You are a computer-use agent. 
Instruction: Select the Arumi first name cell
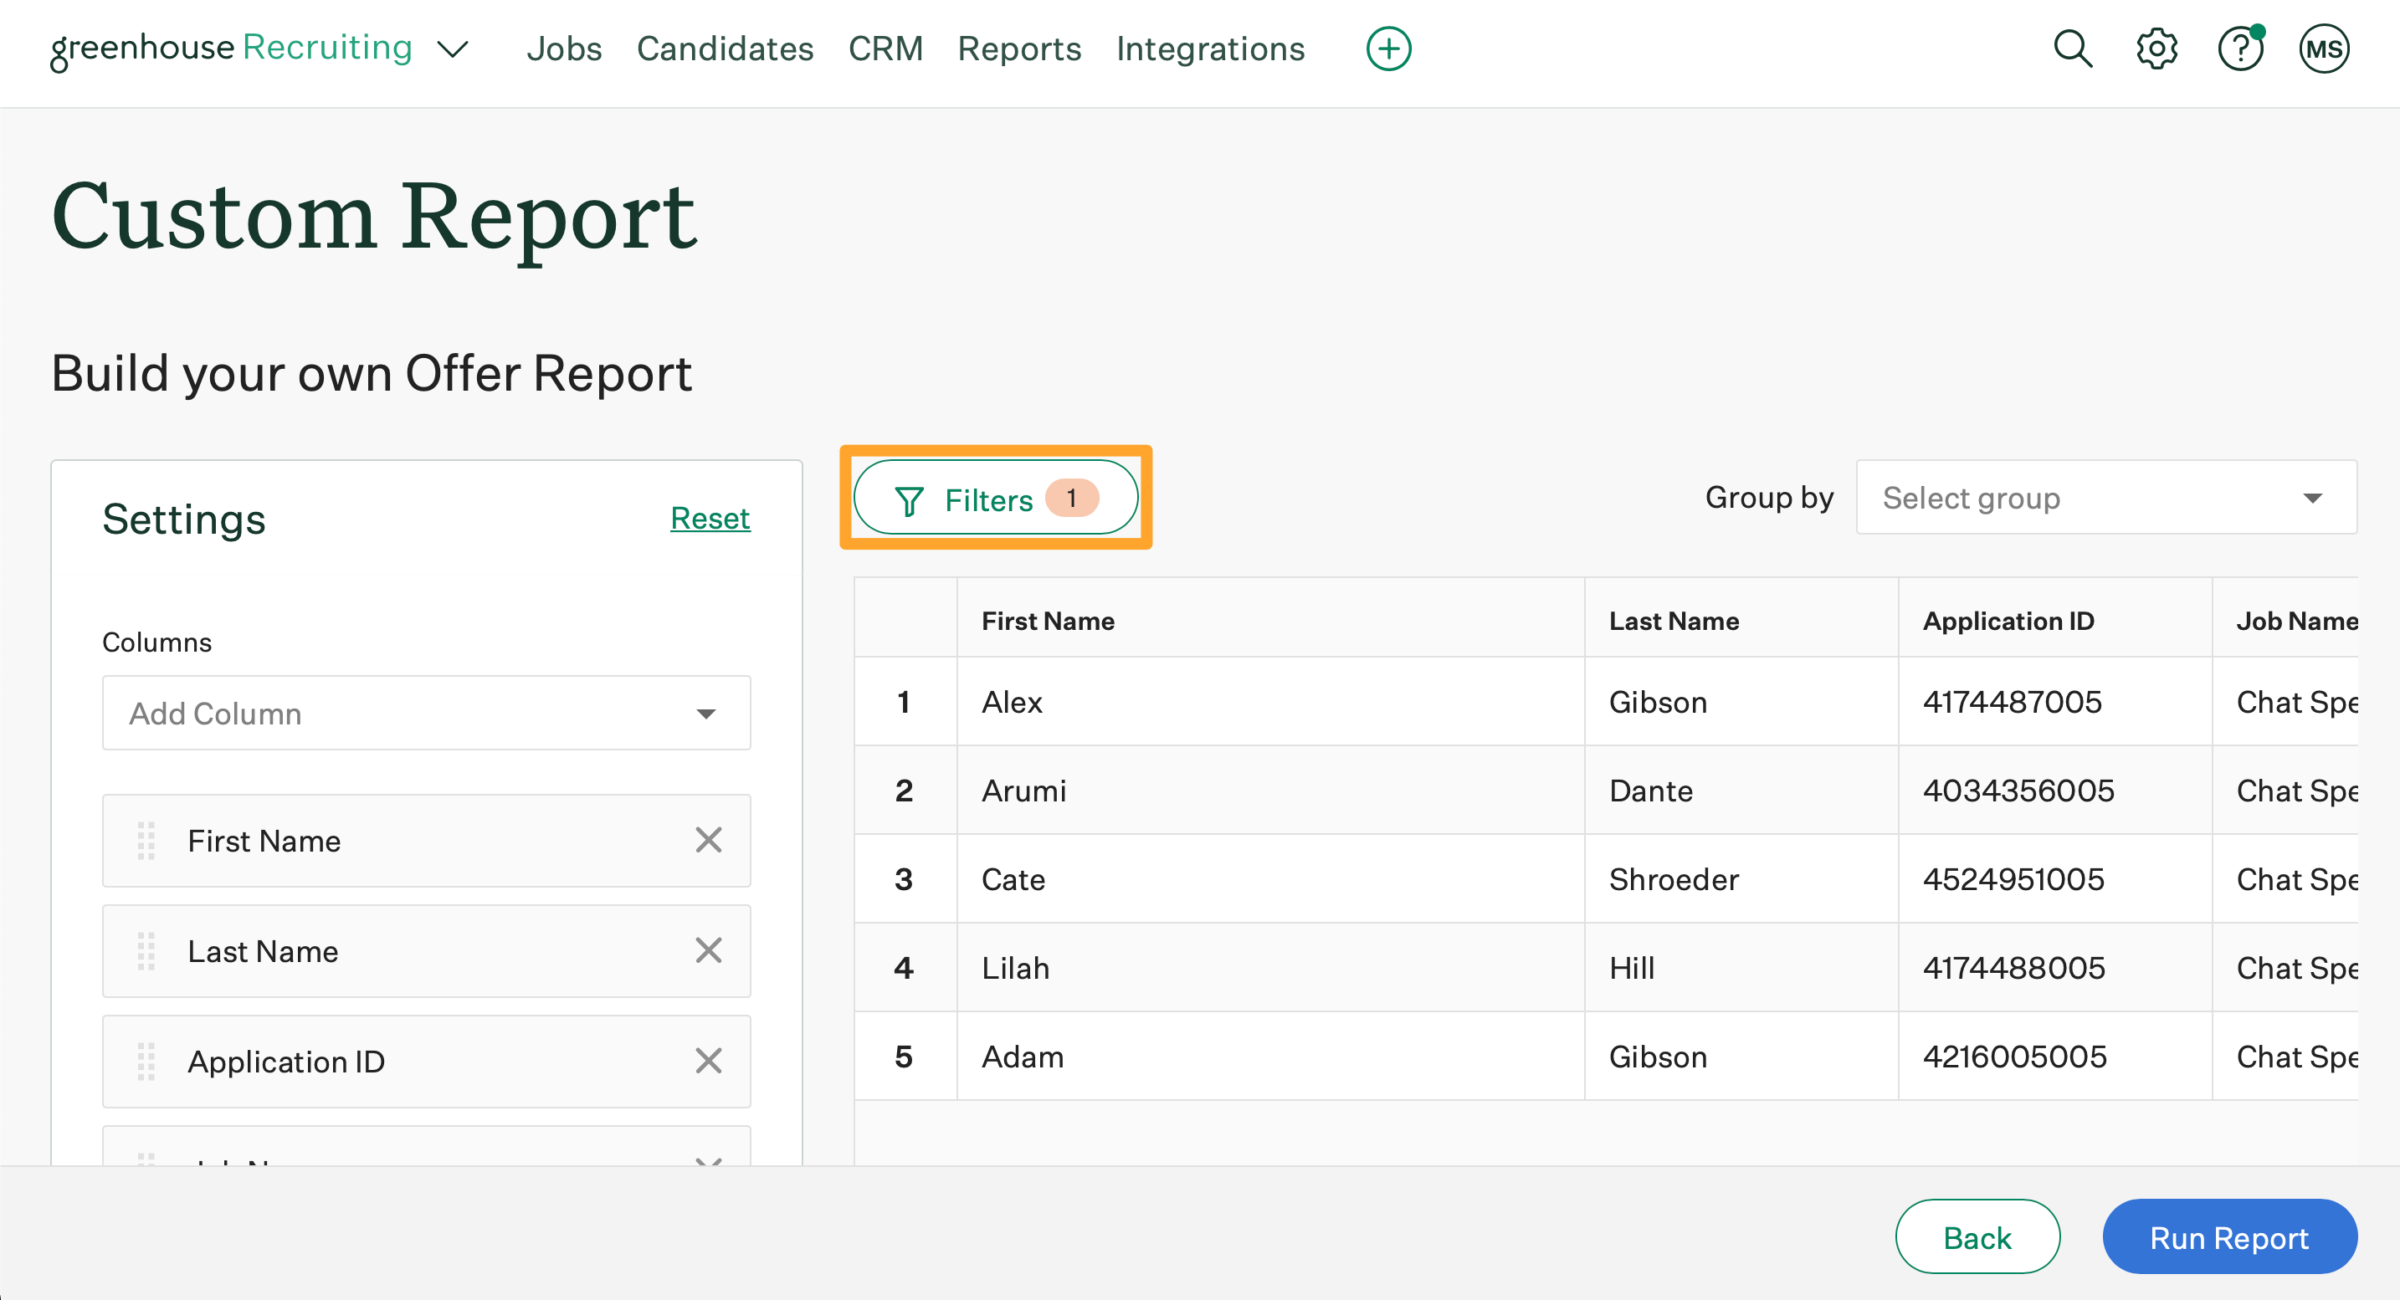click(x=1271, y=790)
